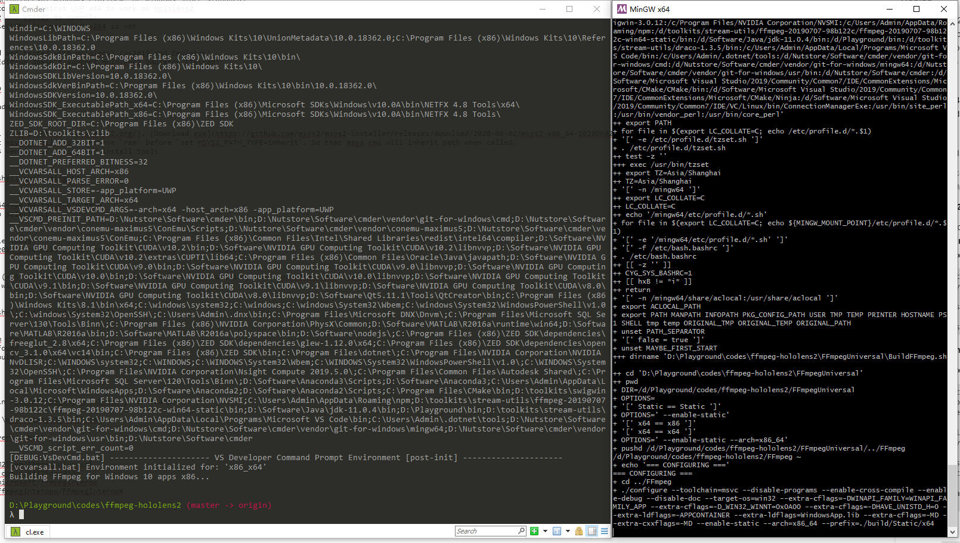Open dropdown arrow beside consoles list icon
960x543 pixels.
(568, 531)
